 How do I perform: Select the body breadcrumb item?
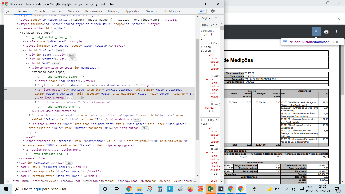pyautogui.click(x=26, y=181)
